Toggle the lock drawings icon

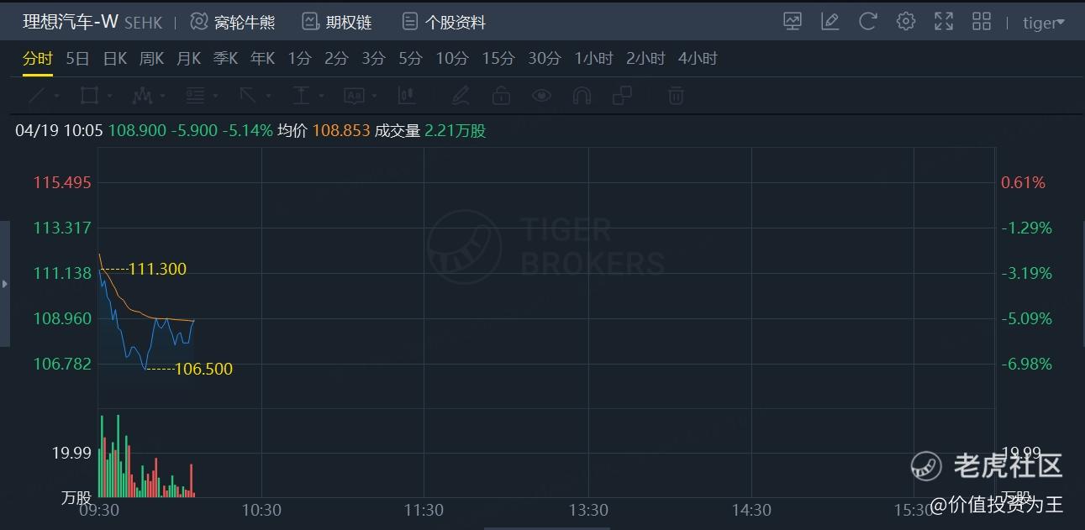click(501, 96)
